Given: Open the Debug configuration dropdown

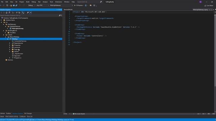Looking at the screenshot, I should pyautogui.click(x=32, y=5).
